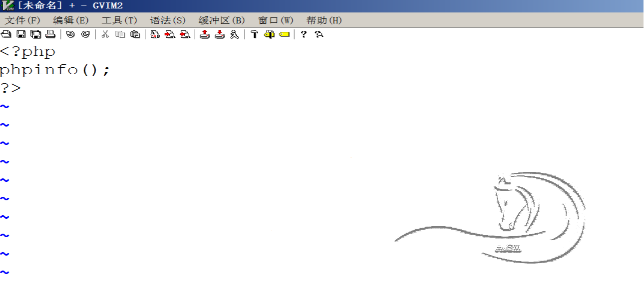Paste from clipboard icon
This screenshot has width=644, height=284.
coord(135,34)
